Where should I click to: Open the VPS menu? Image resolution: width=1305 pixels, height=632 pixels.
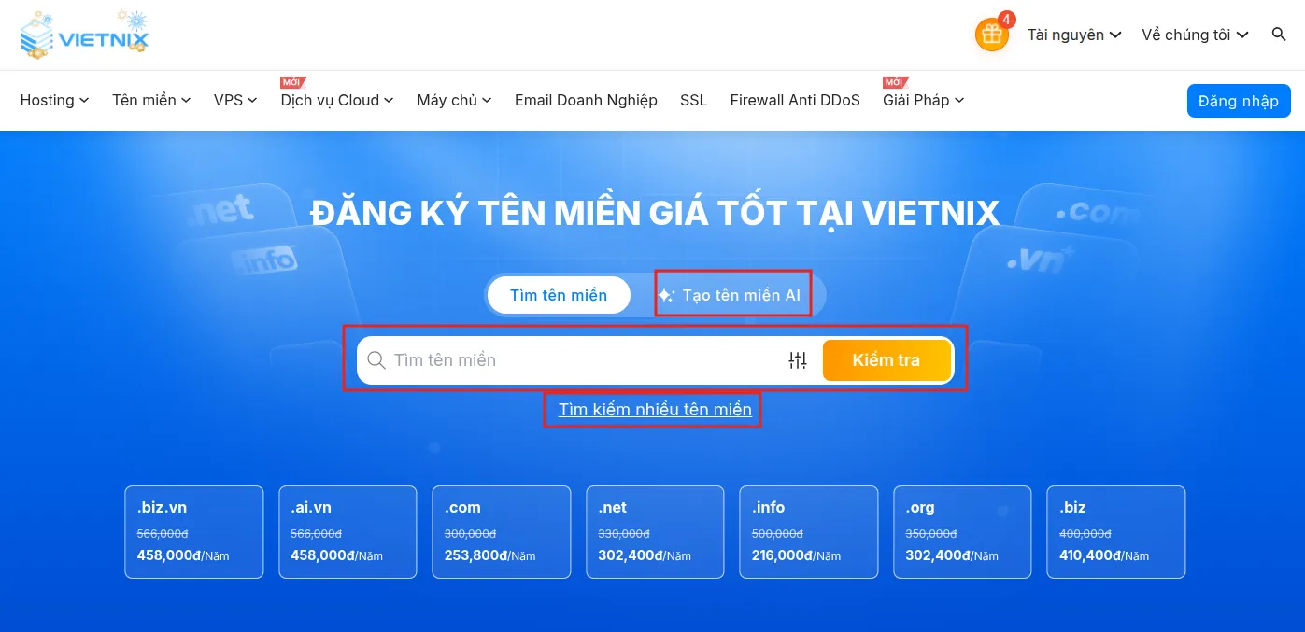[234, 100]
